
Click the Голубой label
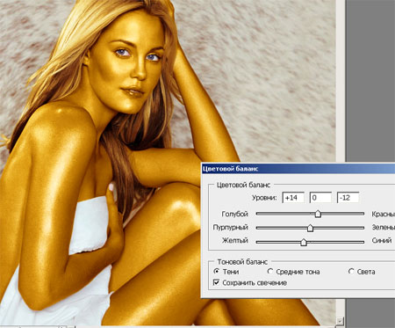click(x=235, y=214)
